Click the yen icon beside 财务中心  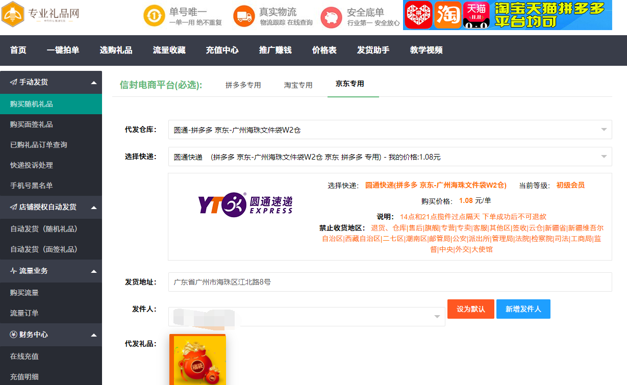coord(13,335)
